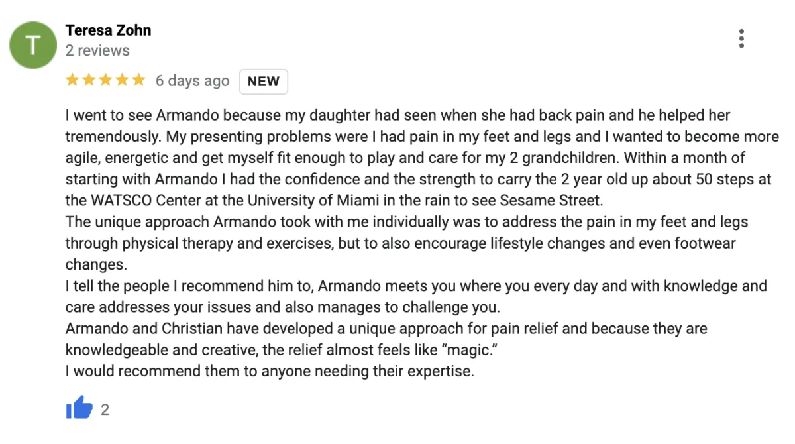View the reviewer's 2 reviews
Screen dimensions: 795x444
pyautogui.click(x=97, y=50)
